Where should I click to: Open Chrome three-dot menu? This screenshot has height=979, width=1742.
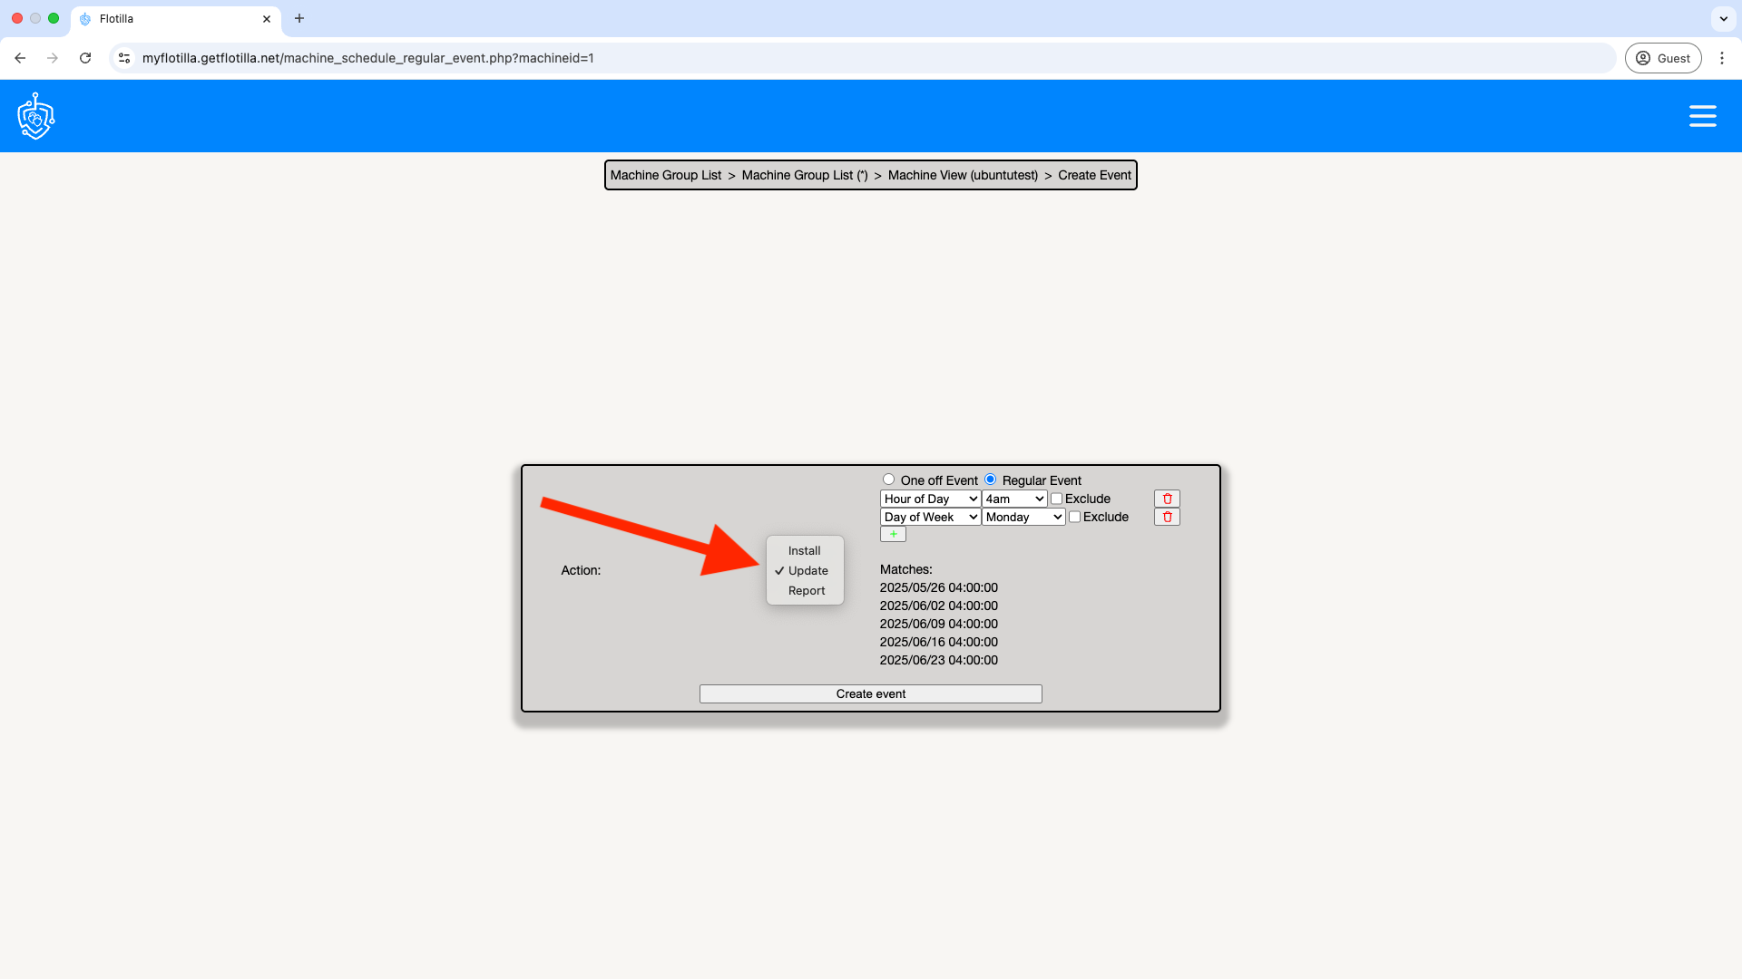(x=1722, y=58)
